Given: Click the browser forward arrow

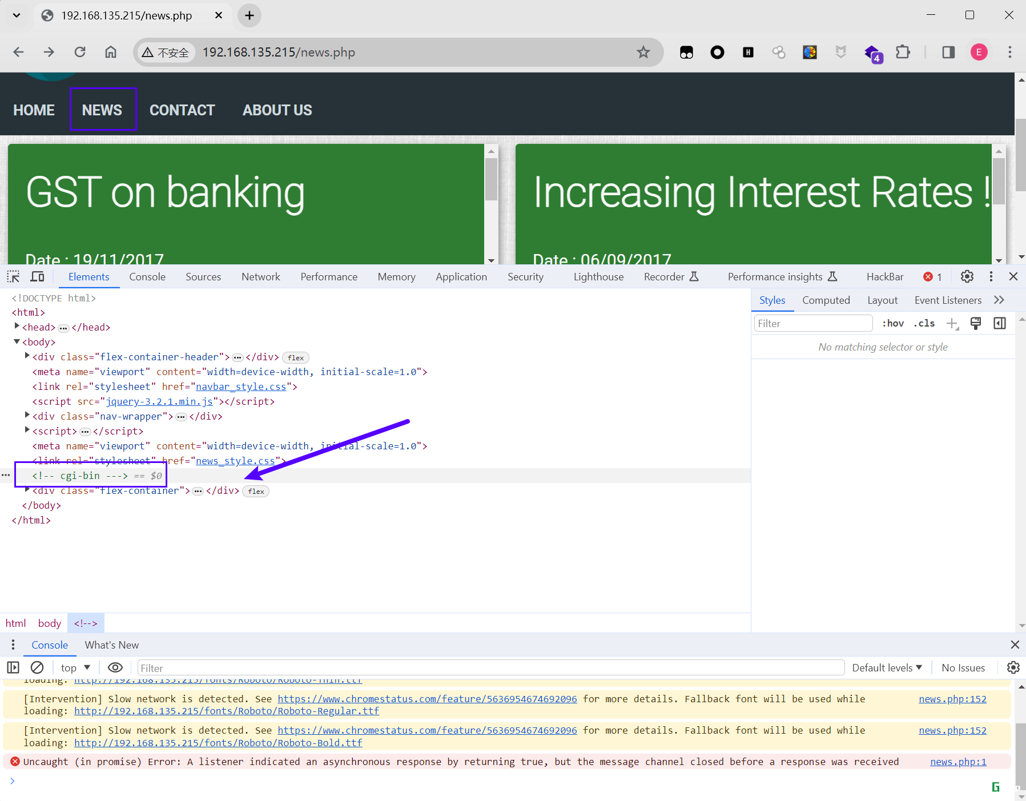Looking at the screenshot, I should [49, 52].
